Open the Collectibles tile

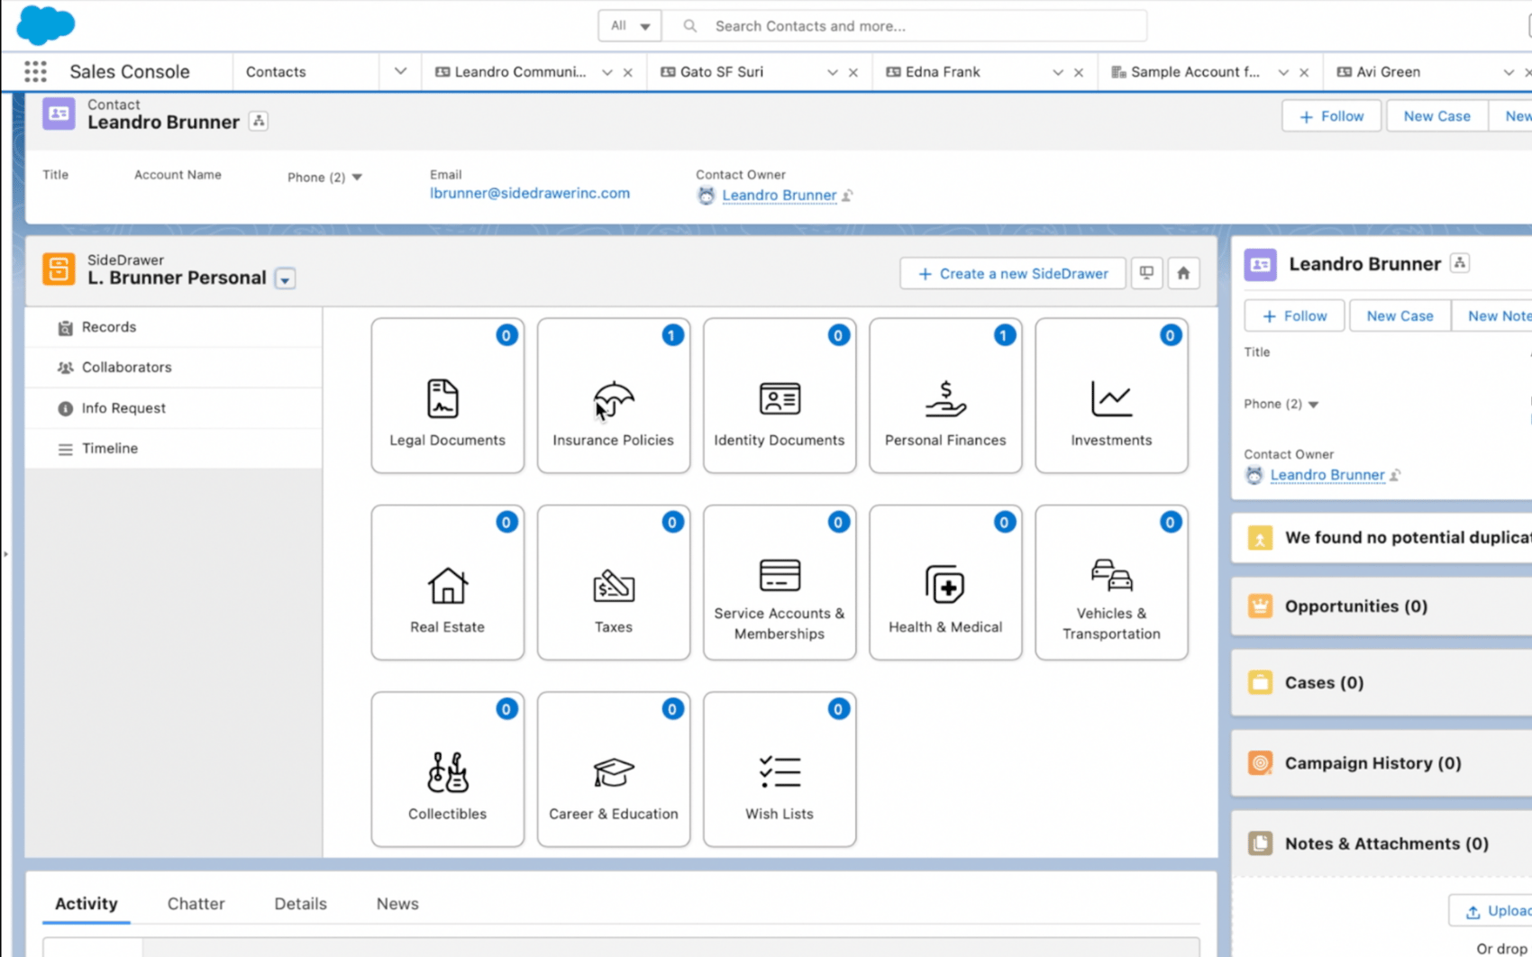(x=447, y=770)
